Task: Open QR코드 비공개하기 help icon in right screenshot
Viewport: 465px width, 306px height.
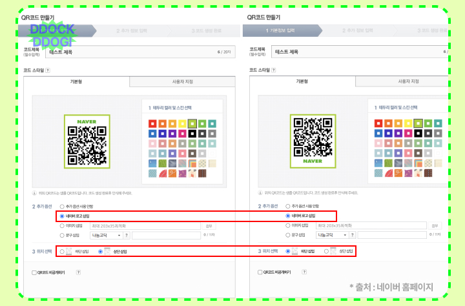Action: click(304, 272)
